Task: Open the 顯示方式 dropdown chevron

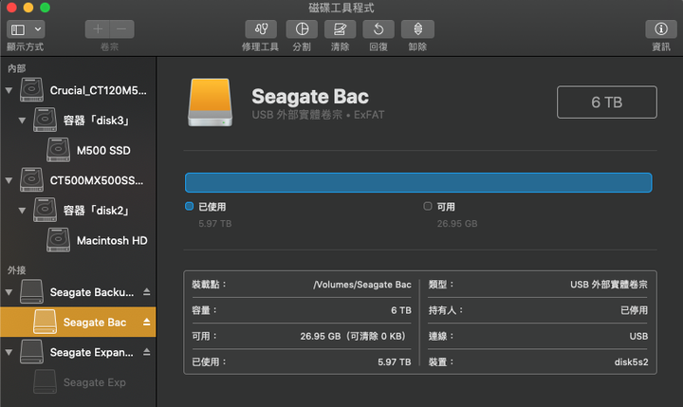Action: point(38,29)
